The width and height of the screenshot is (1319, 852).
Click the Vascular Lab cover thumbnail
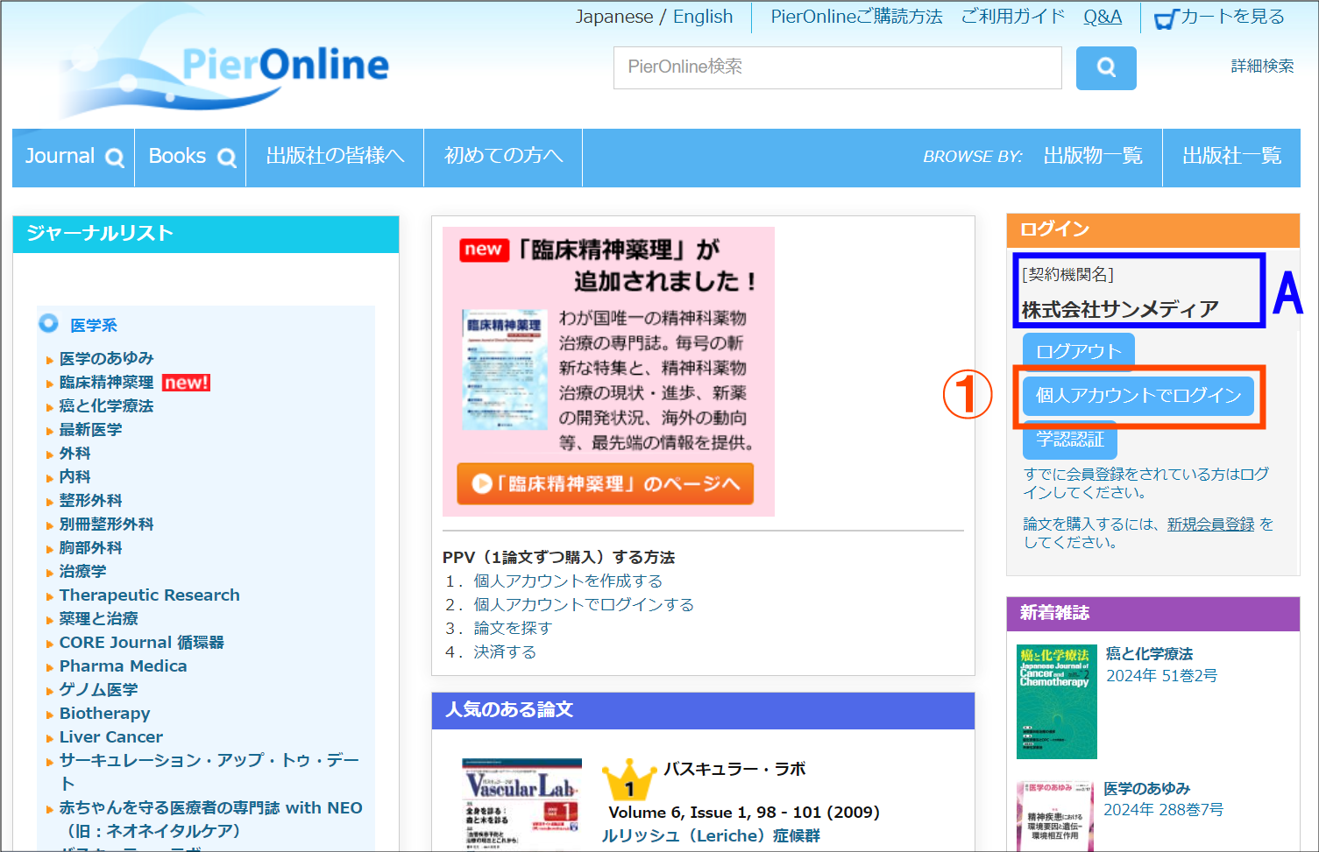coord(521,805)
